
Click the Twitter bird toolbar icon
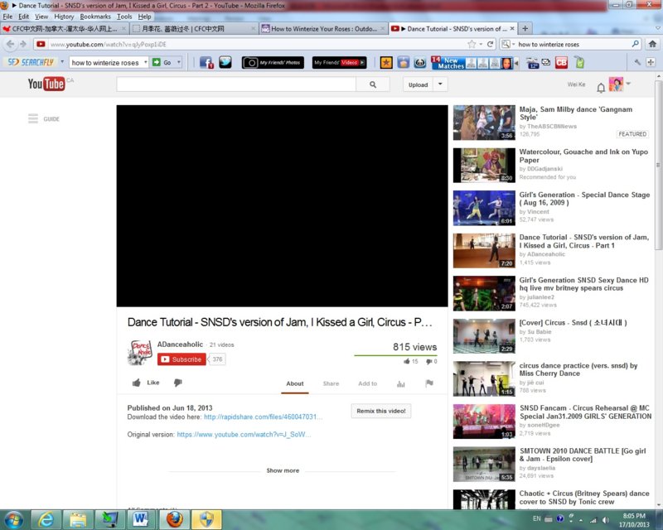[x=225, y=62]
